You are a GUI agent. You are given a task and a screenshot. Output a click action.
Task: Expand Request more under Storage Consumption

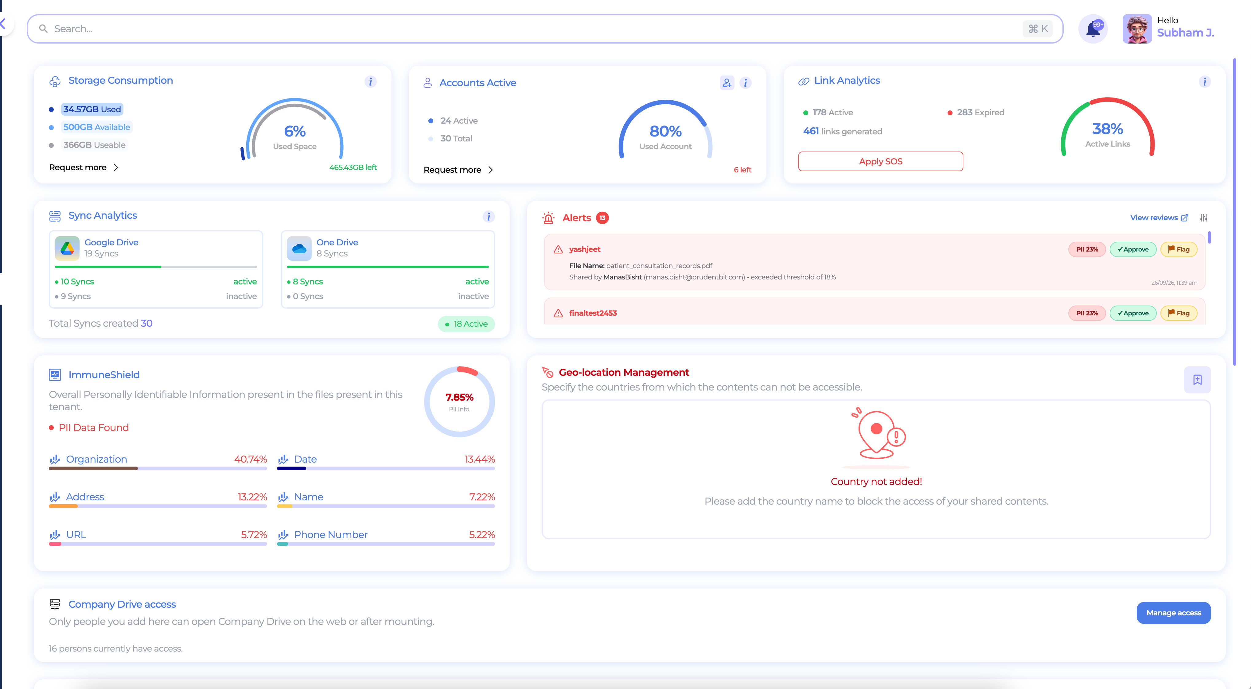(84, 167)
